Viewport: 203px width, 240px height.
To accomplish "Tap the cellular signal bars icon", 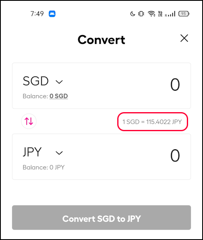I will pyautogui.click(x=170, y=14).
